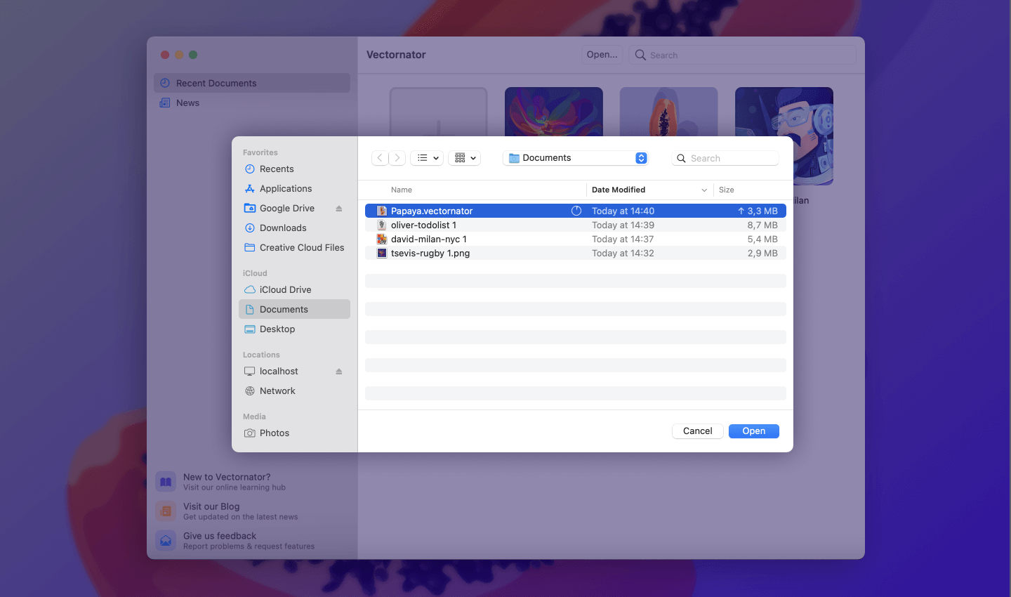The image size is (1011, 597).
Task: Open the colorful flower document thumbnail
Action: [554, 112]
